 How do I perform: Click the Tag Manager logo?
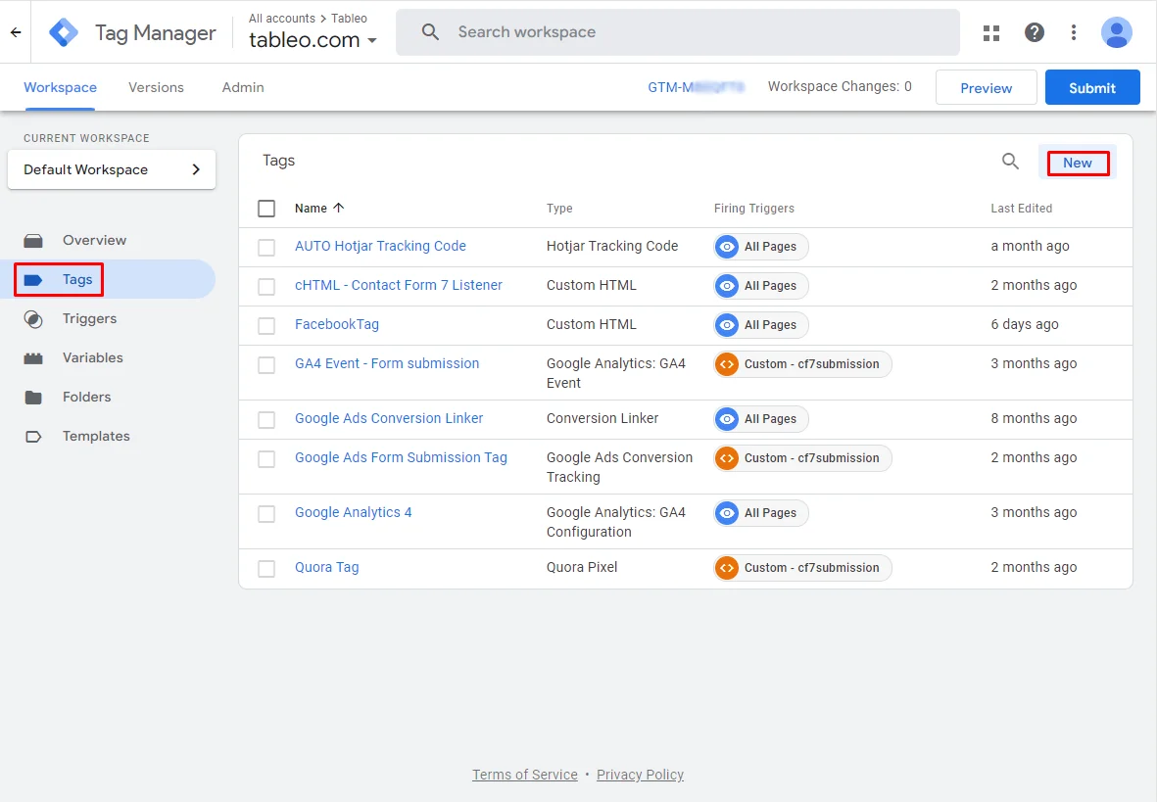point(64,32)
